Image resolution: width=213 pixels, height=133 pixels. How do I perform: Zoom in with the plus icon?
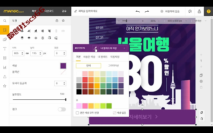point(143,21)
